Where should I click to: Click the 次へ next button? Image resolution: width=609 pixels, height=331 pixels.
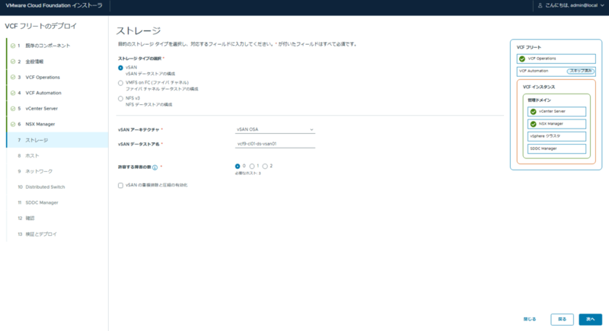[x=591, y=319]
